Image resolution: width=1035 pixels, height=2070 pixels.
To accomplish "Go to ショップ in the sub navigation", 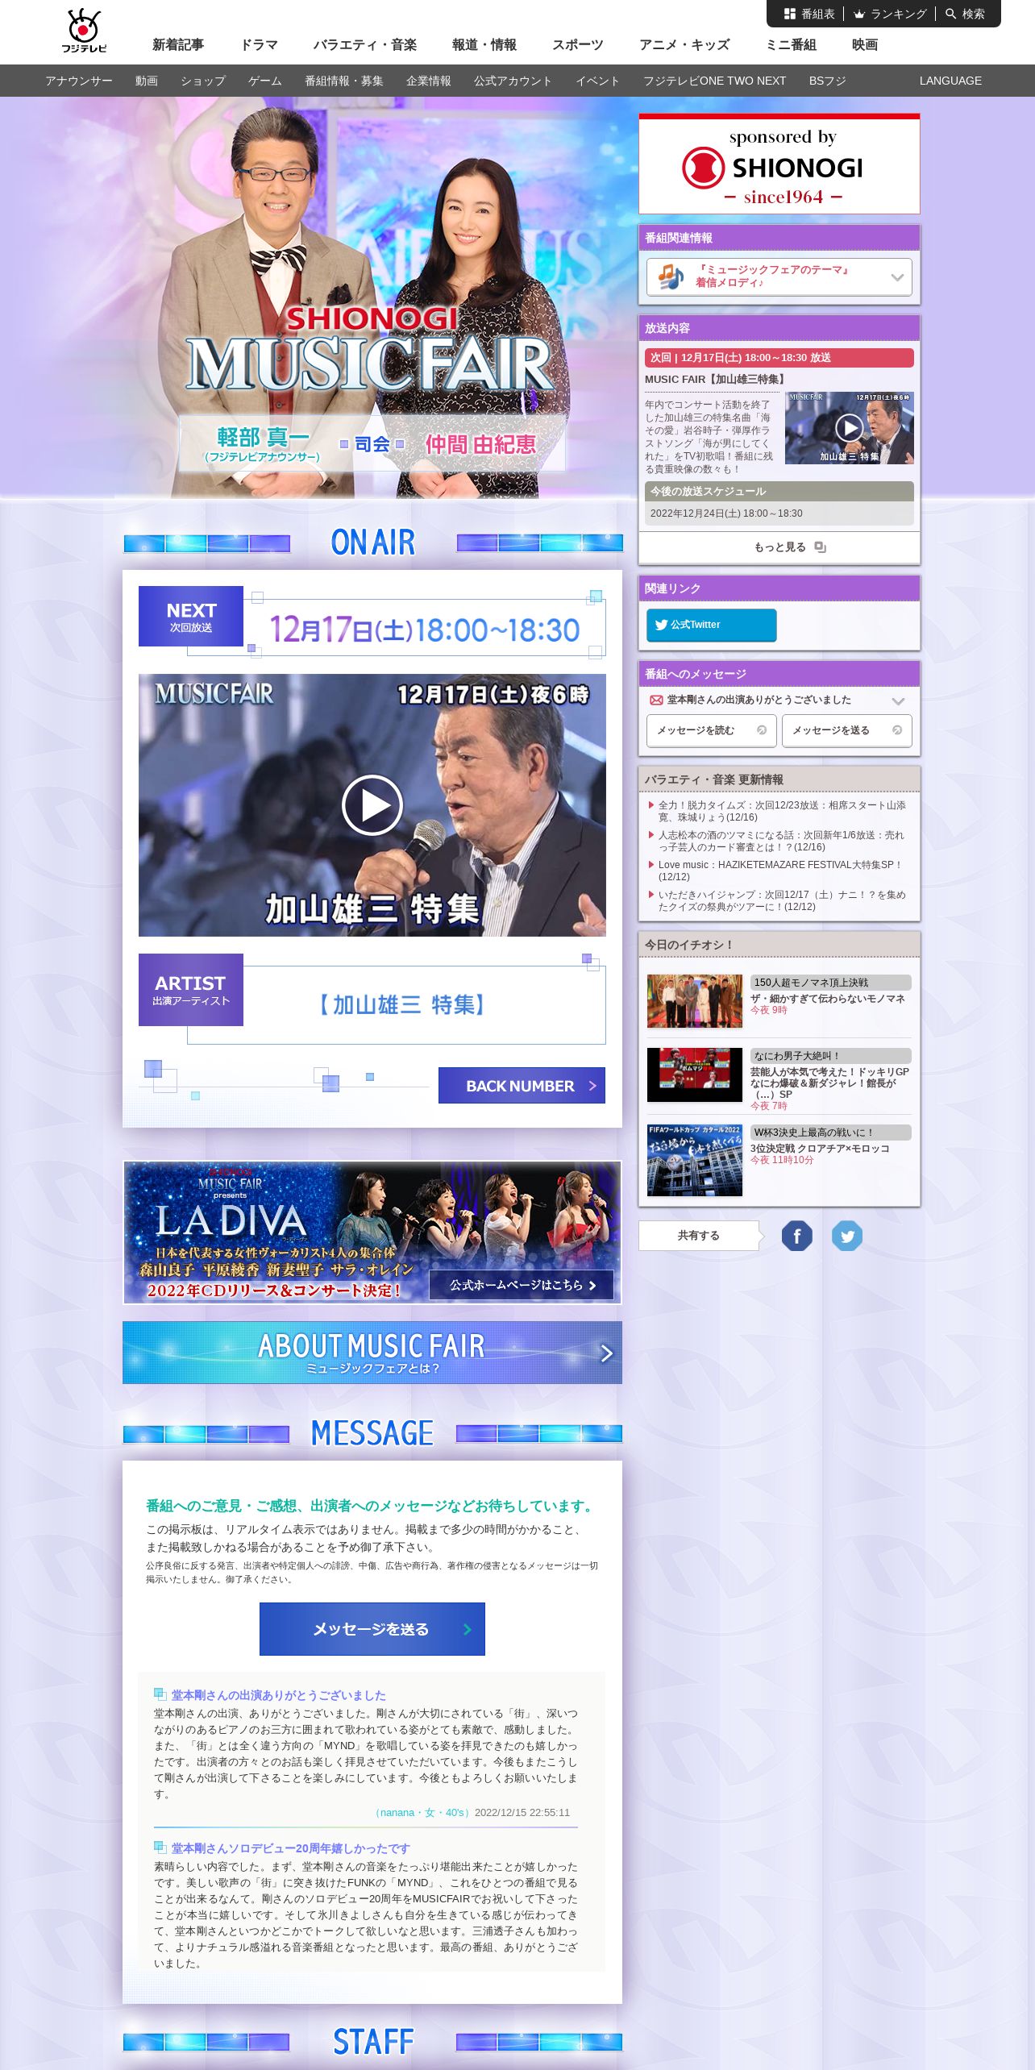I will point(203,81).
